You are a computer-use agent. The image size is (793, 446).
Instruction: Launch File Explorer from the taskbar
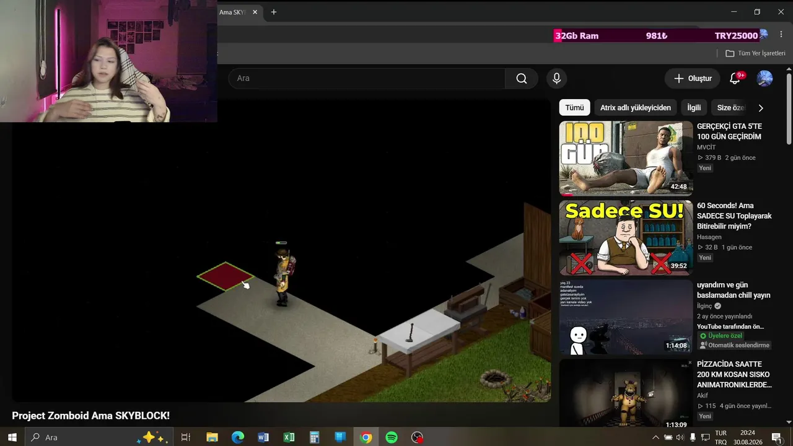212,437
